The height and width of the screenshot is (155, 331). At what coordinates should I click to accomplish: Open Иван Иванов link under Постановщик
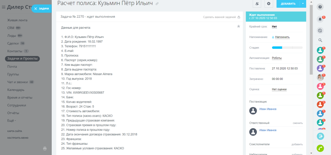[268, 109]
